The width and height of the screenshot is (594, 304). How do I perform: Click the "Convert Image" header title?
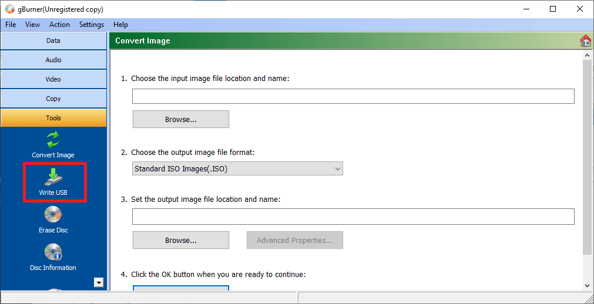(x=143, y=41)
